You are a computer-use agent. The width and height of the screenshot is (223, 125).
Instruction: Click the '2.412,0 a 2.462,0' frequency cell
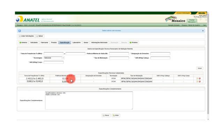(x=35, y=78)
